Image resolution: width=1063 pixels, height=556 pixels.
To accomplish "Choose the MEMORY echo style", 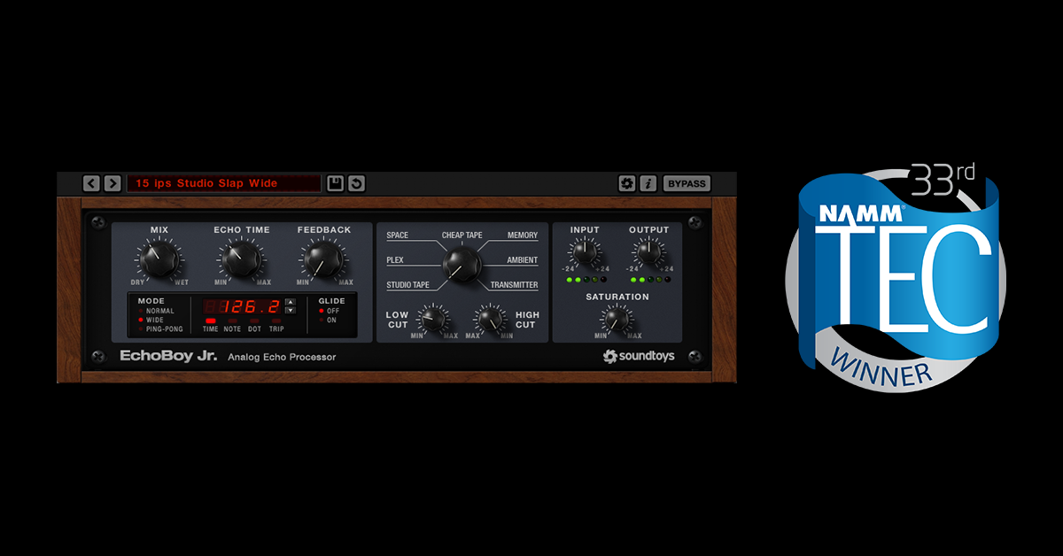I will [523, 236].
